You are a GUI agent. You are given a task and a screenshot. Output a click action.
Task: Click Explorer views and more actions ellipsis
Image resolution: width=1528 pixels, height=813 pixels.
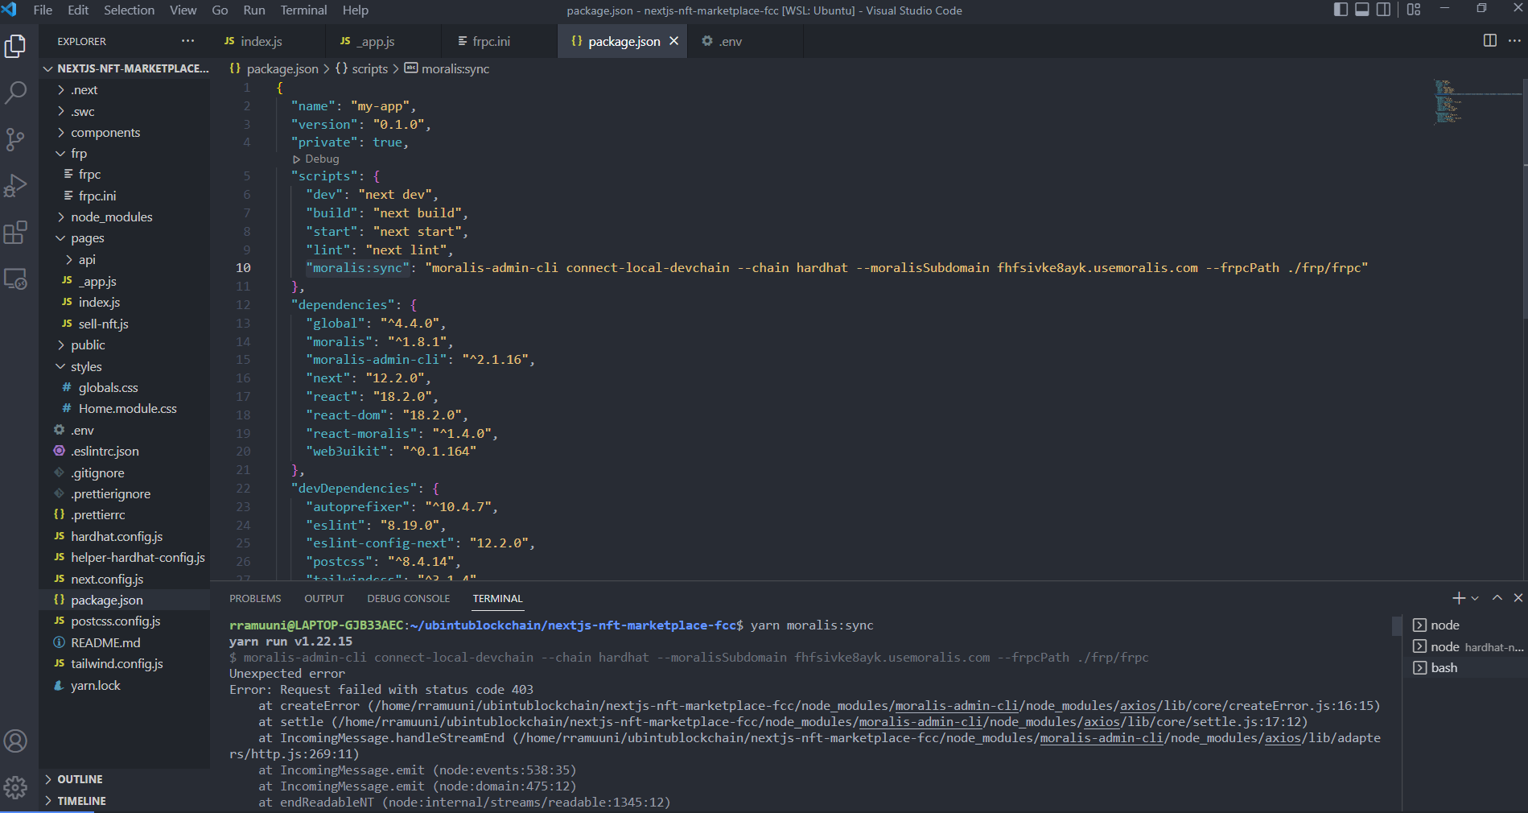187,41
